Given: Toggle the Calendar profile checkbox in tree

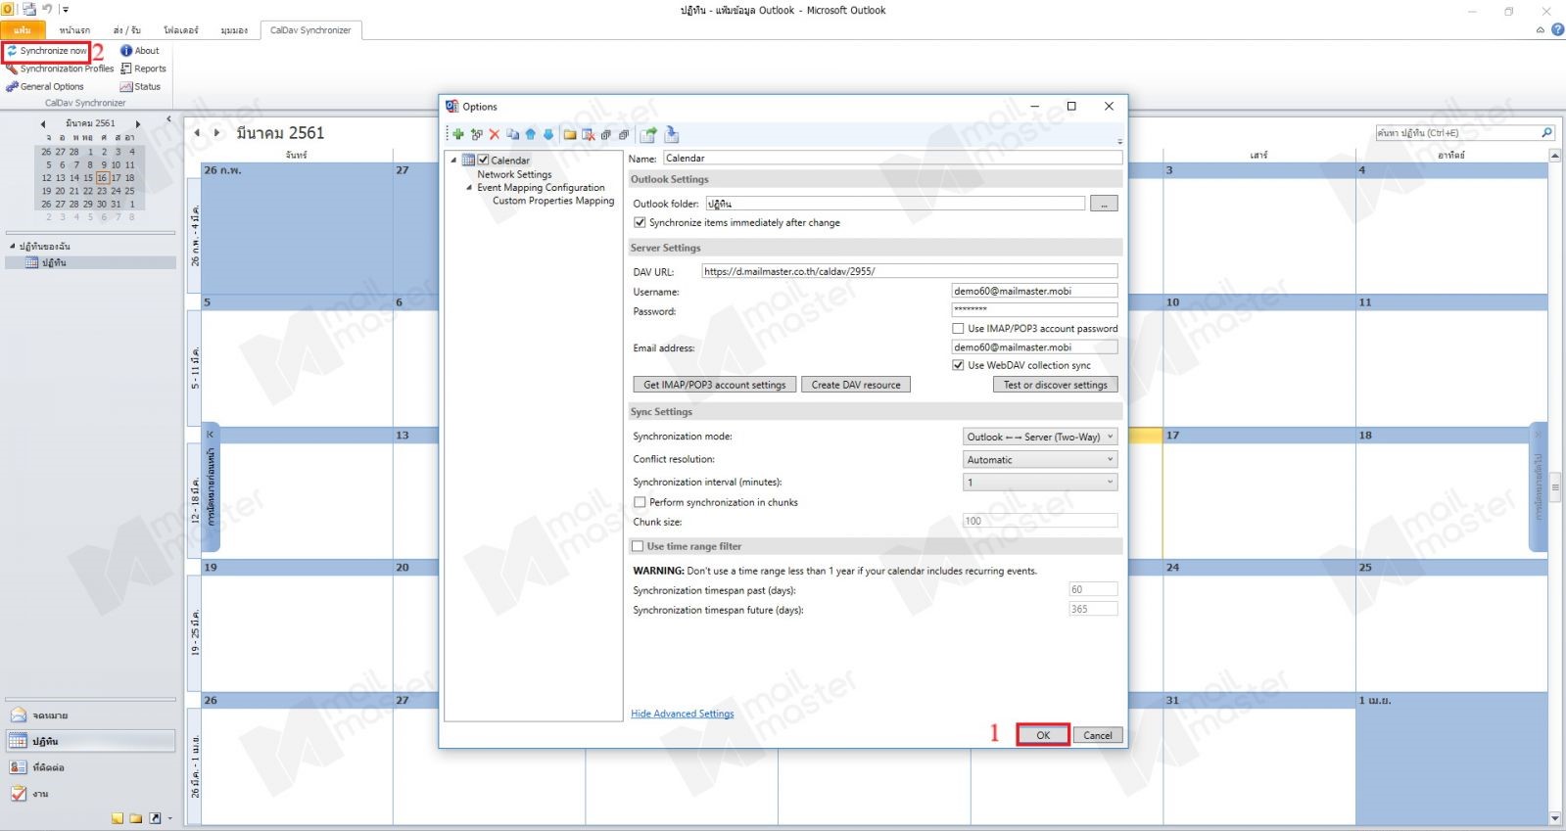Looking at the screenshot, I should pyautogui.click(x=483, y=160).
